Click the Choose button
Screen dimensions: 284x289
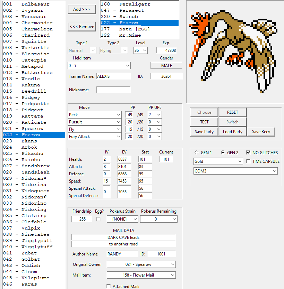pos(204,112)
